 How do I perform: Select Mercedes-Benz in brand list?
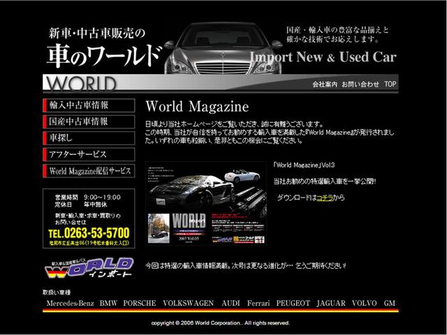pyautogui.click(x=70, y=303)
